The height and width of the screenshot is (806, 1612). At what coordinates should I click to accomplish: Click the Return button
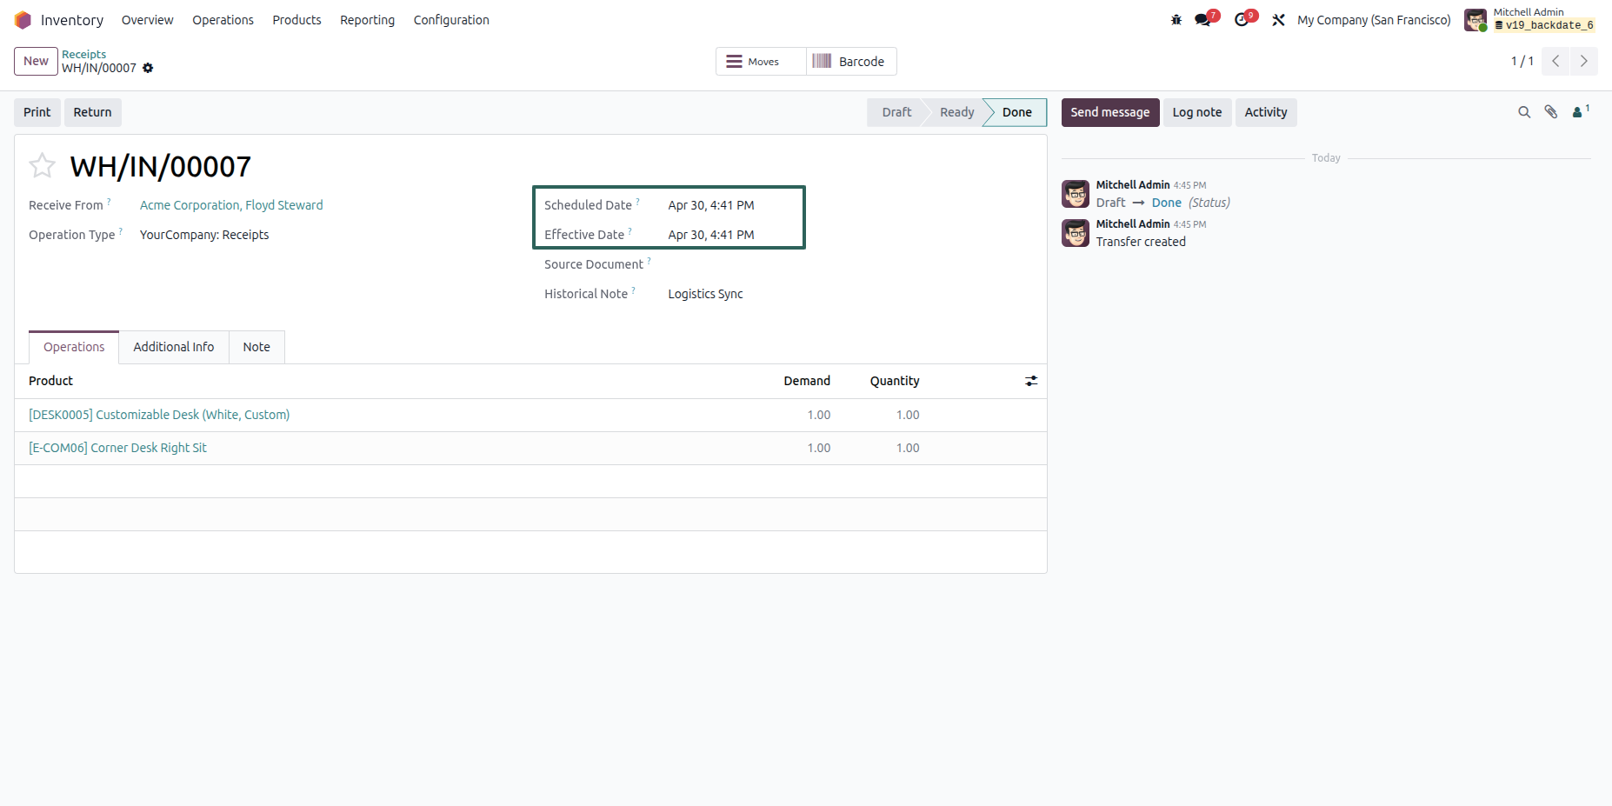pyautogui.click(x=92, y=112)
